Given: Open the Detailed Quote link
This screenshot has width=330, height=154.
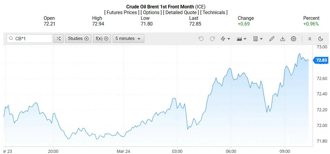Looking at the screenshot, I should [x=181, y=12].
